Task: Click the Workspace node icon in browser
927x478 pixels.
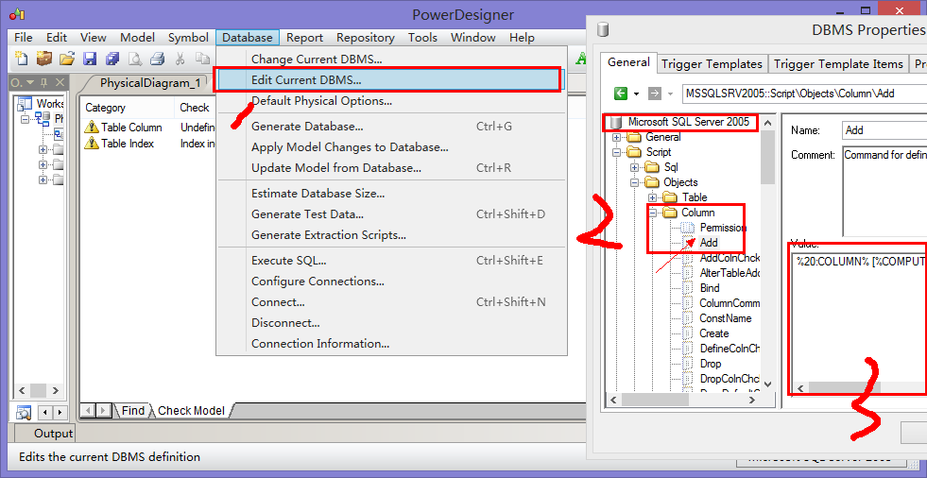Action: (25, 104)
